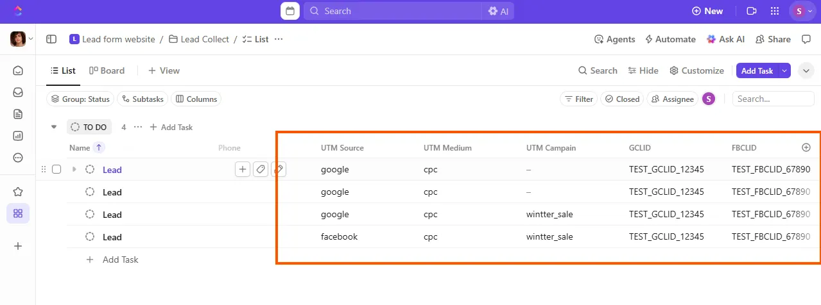Open Lead form website breadcrumb
821x305 pixels.
click(112, 39)
